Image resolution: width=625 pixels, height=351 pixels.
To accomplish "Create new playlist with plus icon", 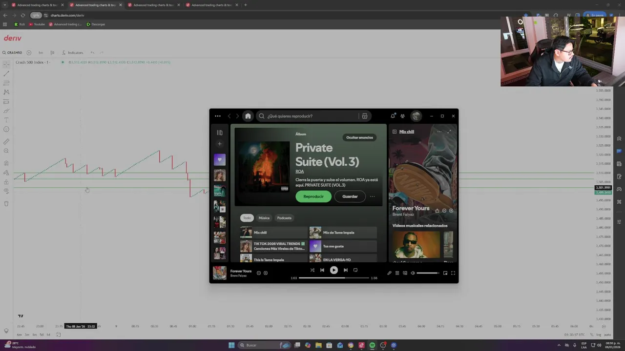I will click(220, 144).
